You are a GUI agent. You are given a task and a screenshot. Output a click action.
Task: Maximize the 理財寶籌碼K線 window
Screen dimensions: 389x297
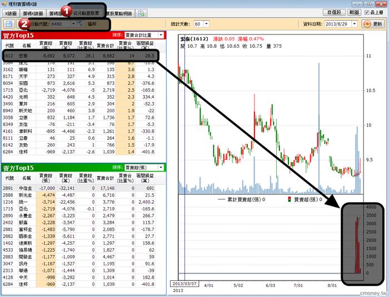(369, 4)
